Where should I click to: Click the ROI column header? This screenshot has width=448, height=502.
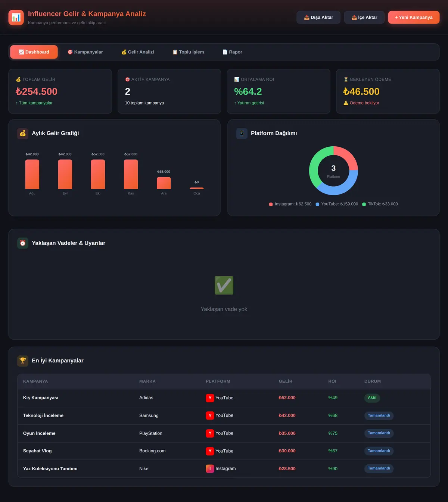[332, 381]
